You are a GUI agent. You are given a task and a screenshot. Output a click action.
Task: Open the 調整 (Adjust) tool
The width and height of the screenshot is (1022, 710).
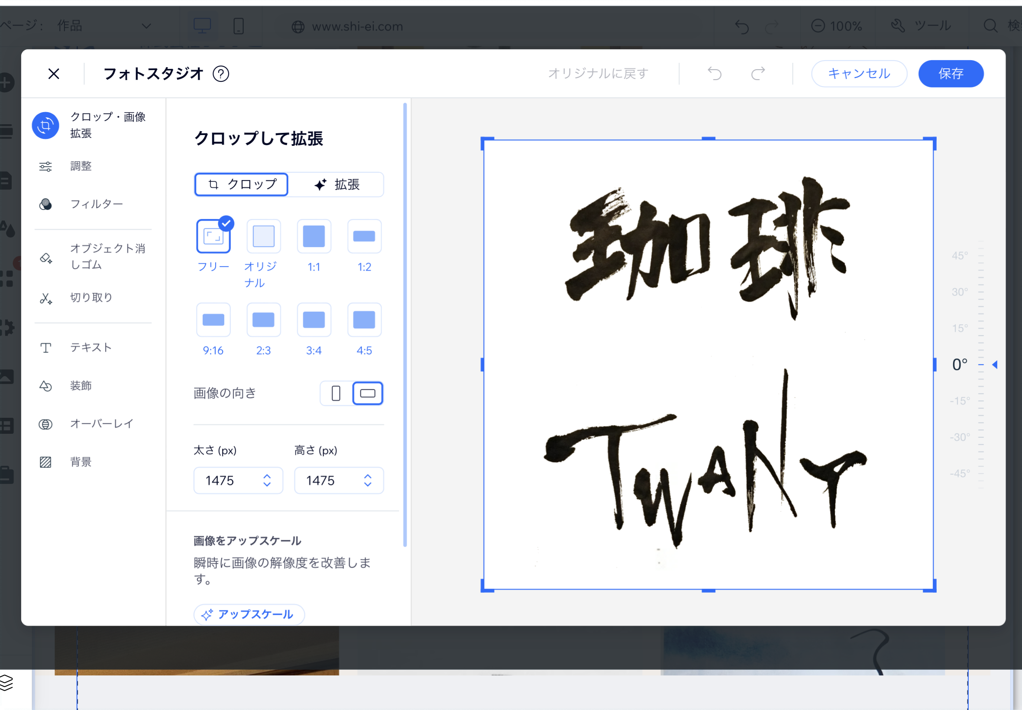[80, 166]
